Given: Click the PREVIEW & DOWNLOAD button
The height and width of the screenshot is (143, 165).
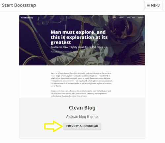Looking at the screenshot, I should tap(82, 126).
